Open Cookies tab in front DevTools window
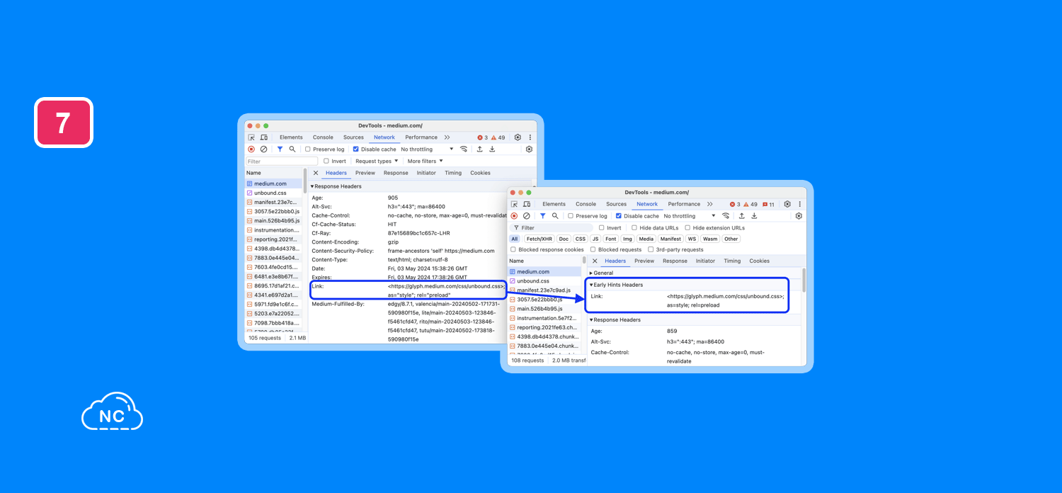The width and height of the screenshot is (1062, 493). click(759, 261)
